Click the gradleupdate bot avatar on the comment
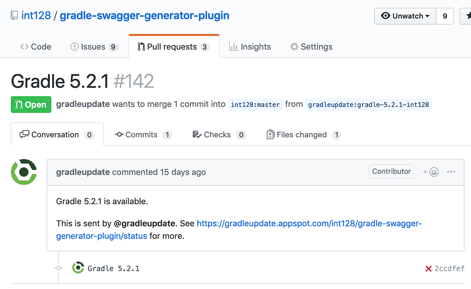 tap(24, 172)
